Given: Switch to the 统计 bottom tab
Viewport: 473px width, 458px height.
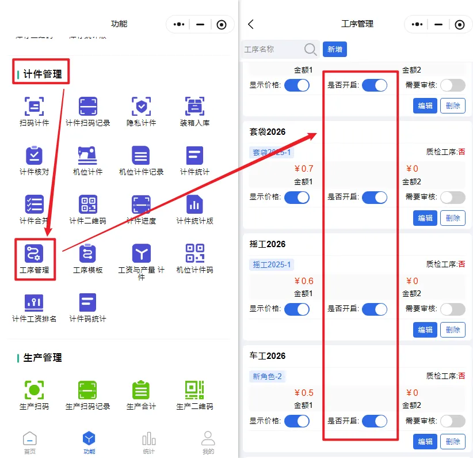Looking at the screenshot, I should pyautogui.click(x=148, y=442).
